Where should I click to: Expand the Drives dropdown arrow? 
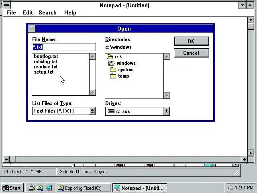coord(166,111)
